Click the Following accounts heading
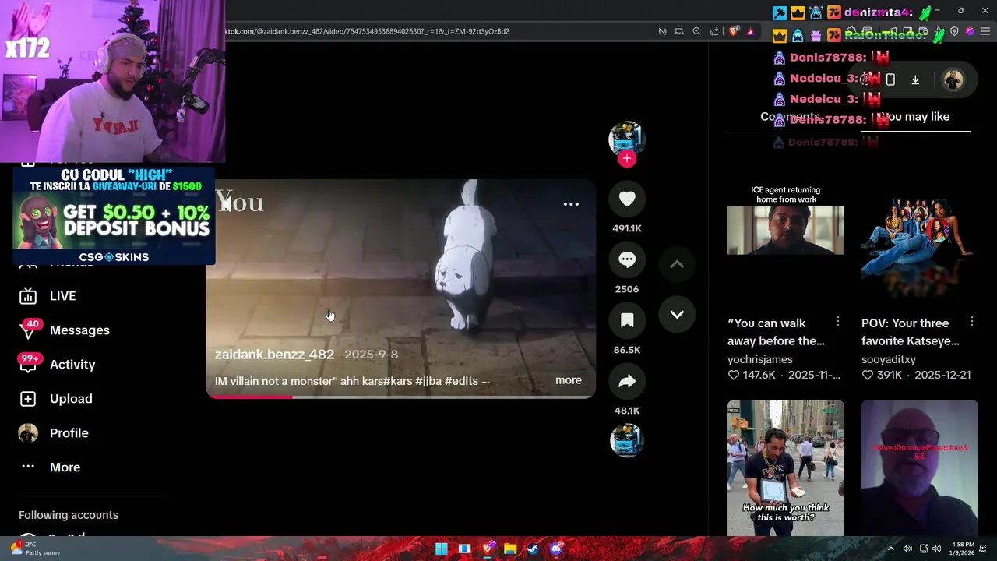The width and height of the screenshot is (997, 561). [69, 515]
